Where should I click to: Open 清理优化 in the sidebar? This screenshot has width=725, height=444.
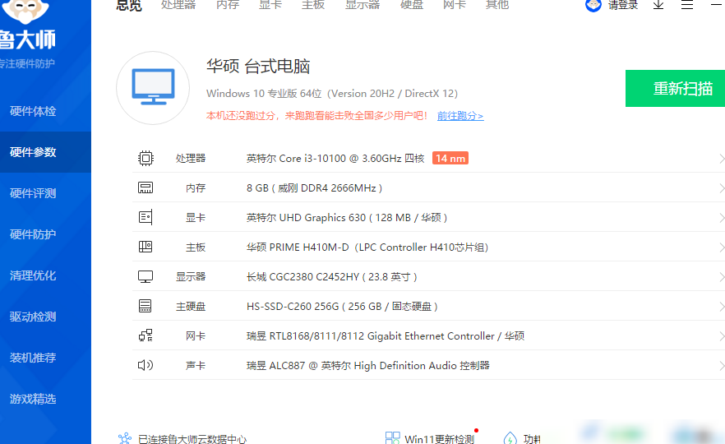[45, 275]
